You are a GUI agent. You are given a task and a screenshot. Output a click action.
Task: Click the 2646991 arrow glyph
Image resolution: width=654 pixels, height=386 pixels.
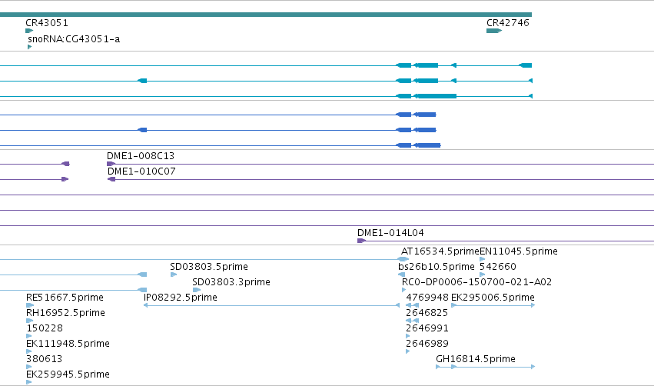(x=408, y=336)
